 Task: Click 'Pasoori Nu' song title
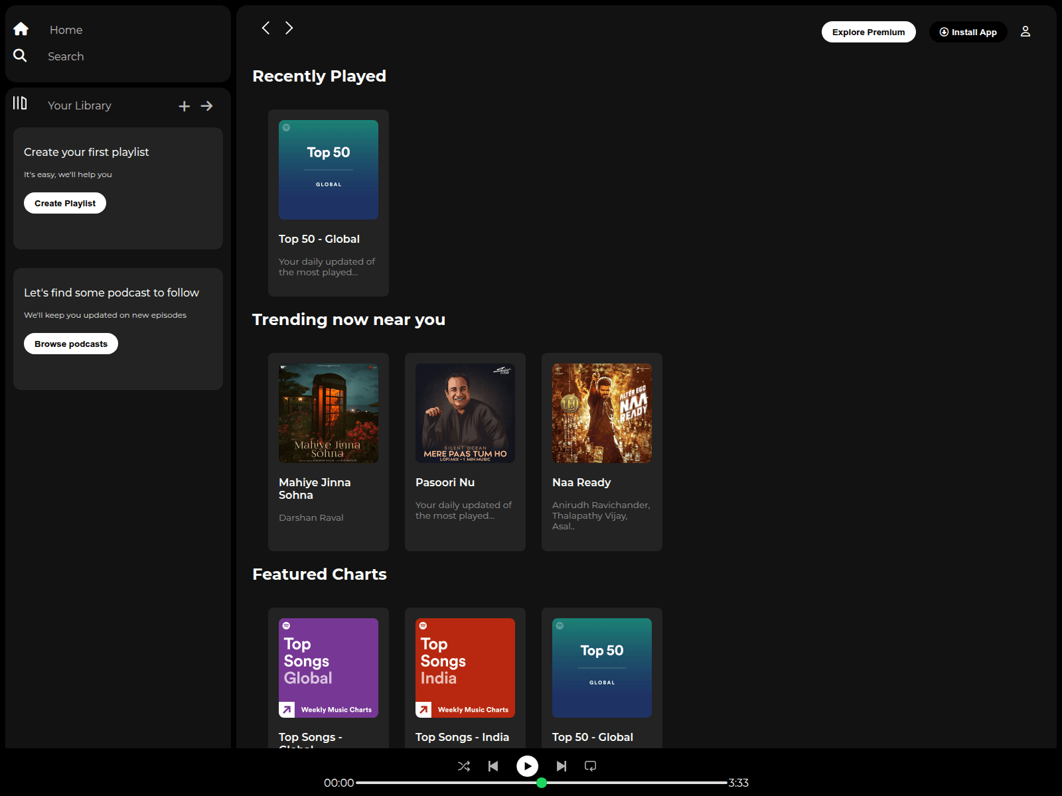click(x=445, y=482)
